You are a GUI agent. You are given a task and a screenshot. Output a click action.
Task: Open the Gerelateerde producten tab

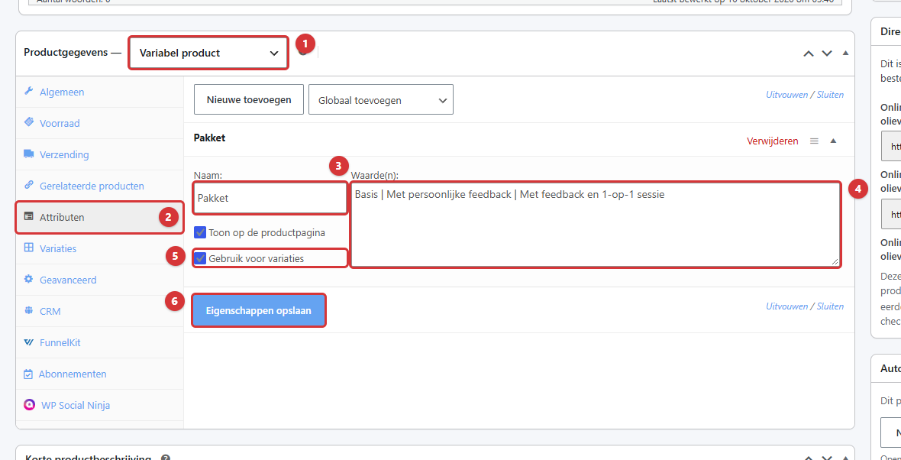99,186
